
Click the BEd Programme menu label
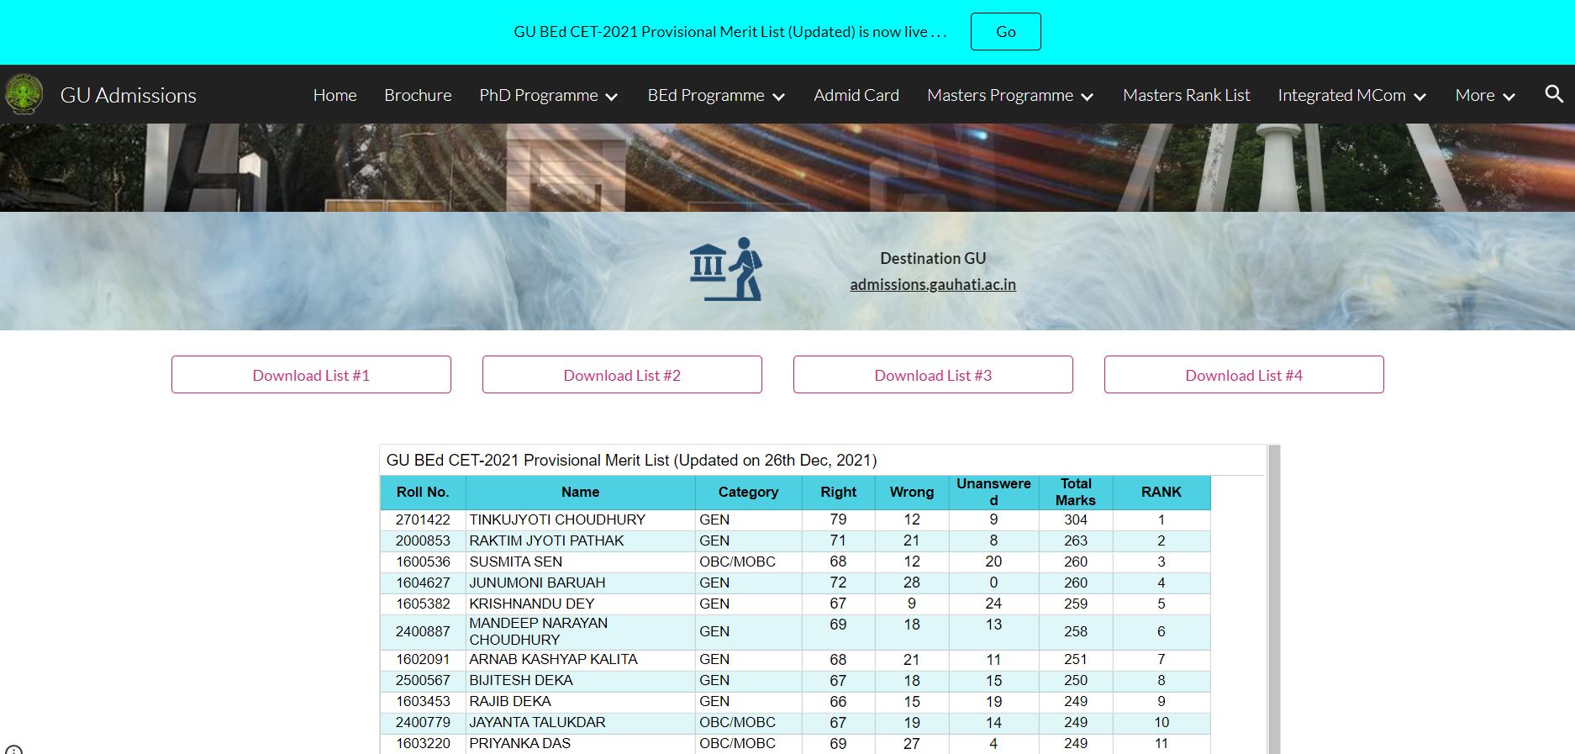pyautogui.click(x=706, y=95)
